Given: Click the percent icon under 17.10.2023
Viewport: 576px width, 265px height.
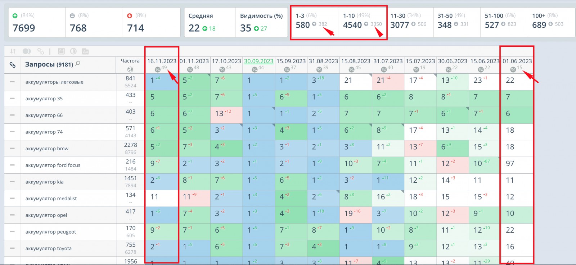Looking at the screenshot, I should [x=222, y=69].
